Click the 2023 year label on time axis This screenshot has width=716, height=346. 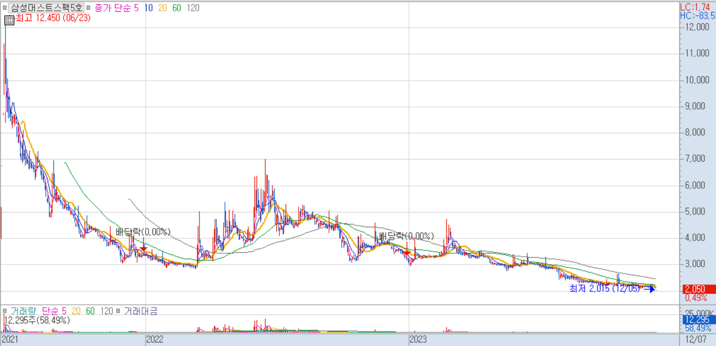tap(419, 339)
